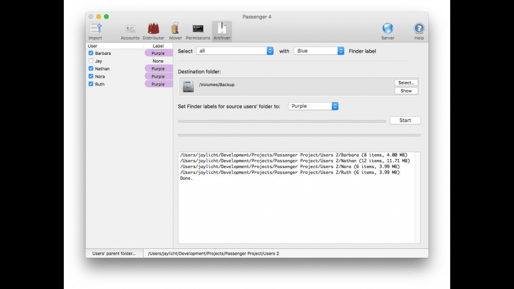The image size is (514, 289).
Task: Click the Barbara user name
Action: 103,53
